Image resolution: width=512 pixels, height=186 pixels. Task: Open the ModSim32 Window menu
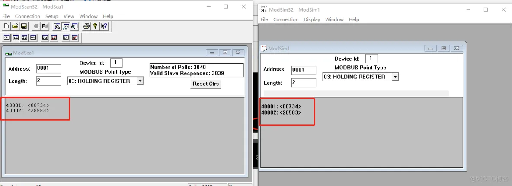334,19
